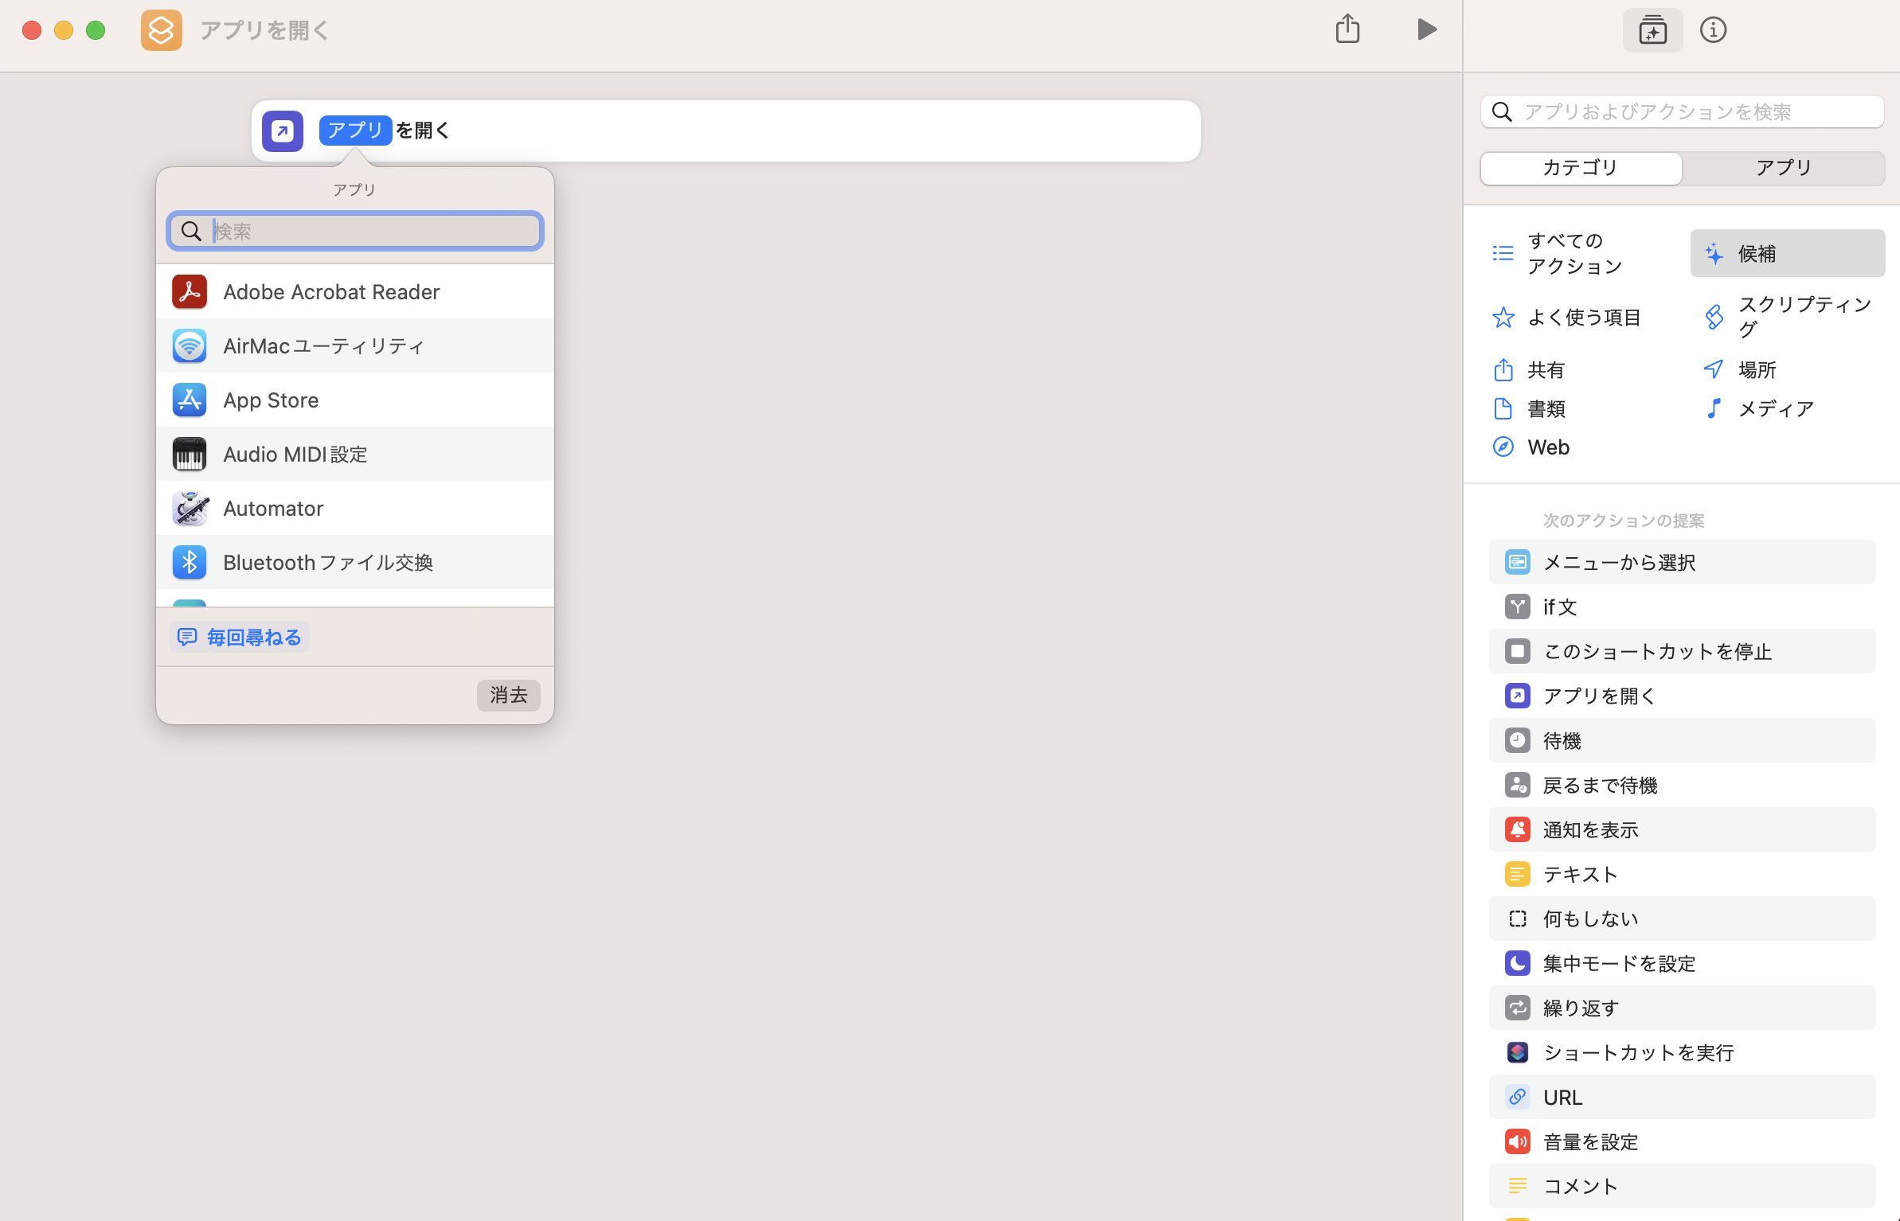
Task: Open the Action Library panel icon
Action: 1652,30
